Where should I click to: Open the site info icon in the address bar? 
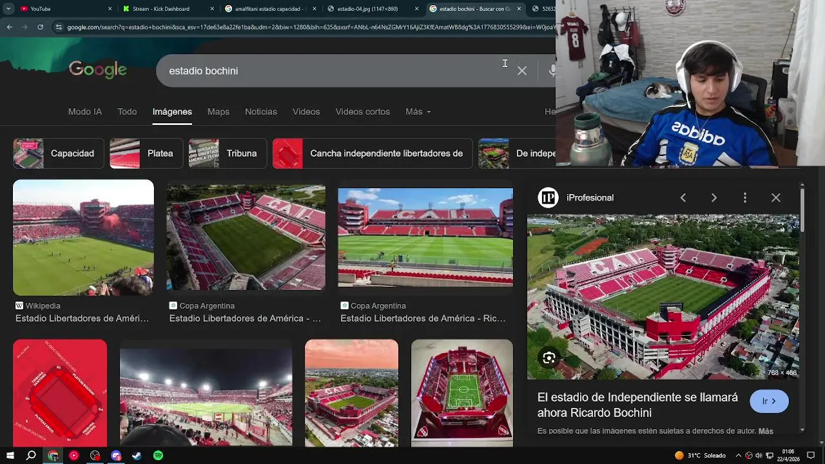pyautogui.click(x=59, y=27)
